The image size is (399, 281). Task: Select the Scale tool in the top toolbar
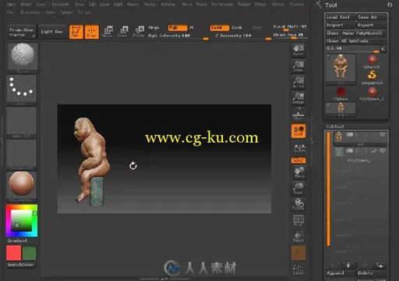(x=122, y=32)
